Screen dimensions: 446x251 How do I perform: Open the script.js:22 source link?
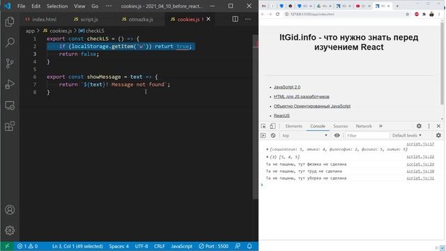(x=420, y=156)
